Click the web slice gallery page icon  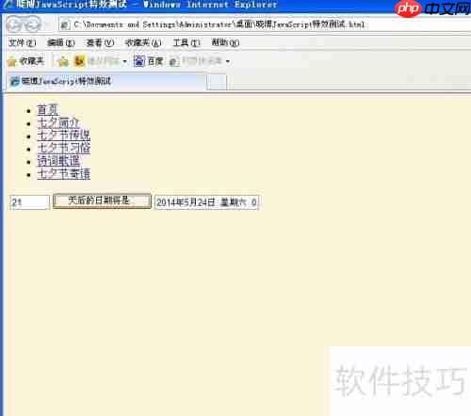[174, 61]
